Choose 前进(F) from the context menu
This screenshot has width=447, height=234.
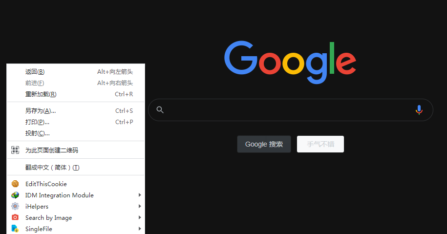(x=76, y=83)
